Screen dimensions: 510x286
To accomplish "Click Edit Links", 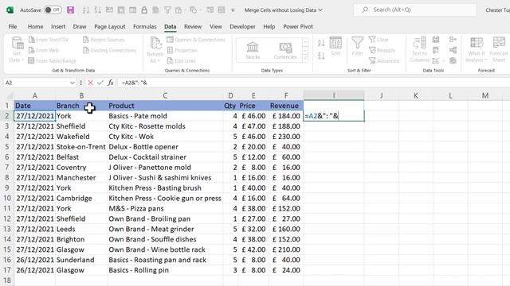I will pyautogui.click(x=182, y=60).
